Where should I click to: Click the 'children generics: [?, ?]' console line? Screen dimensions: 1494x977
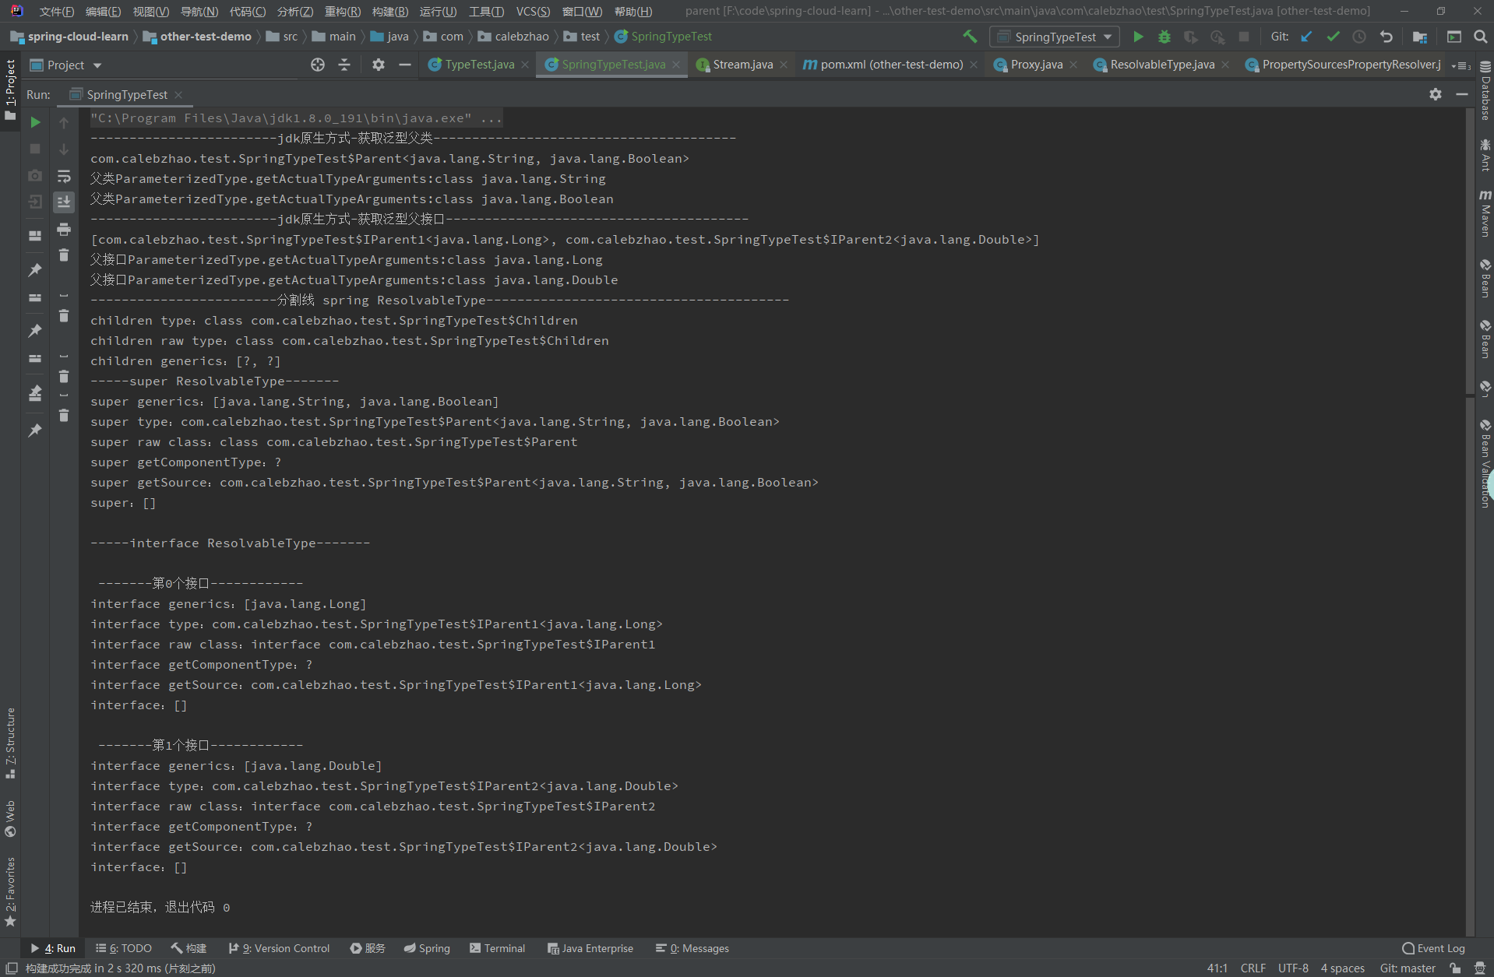[x=185, y=361]
